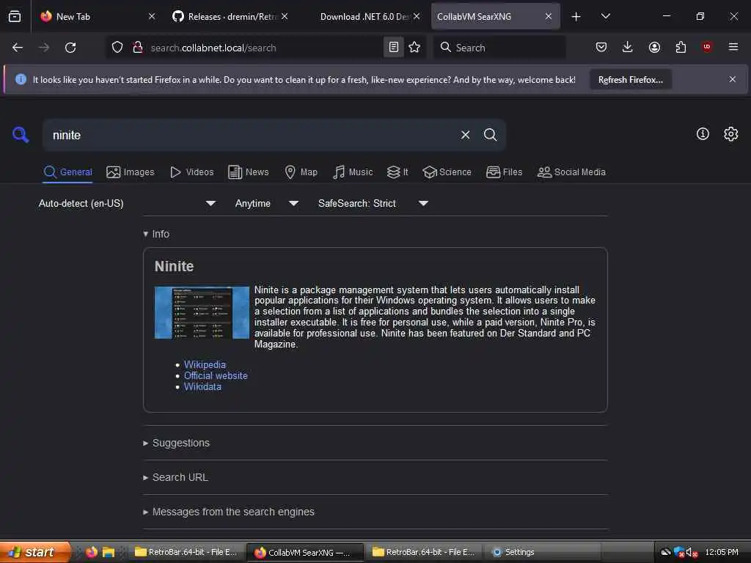Go back to previous page
This screenshot has width=751, height=563.
18,48
